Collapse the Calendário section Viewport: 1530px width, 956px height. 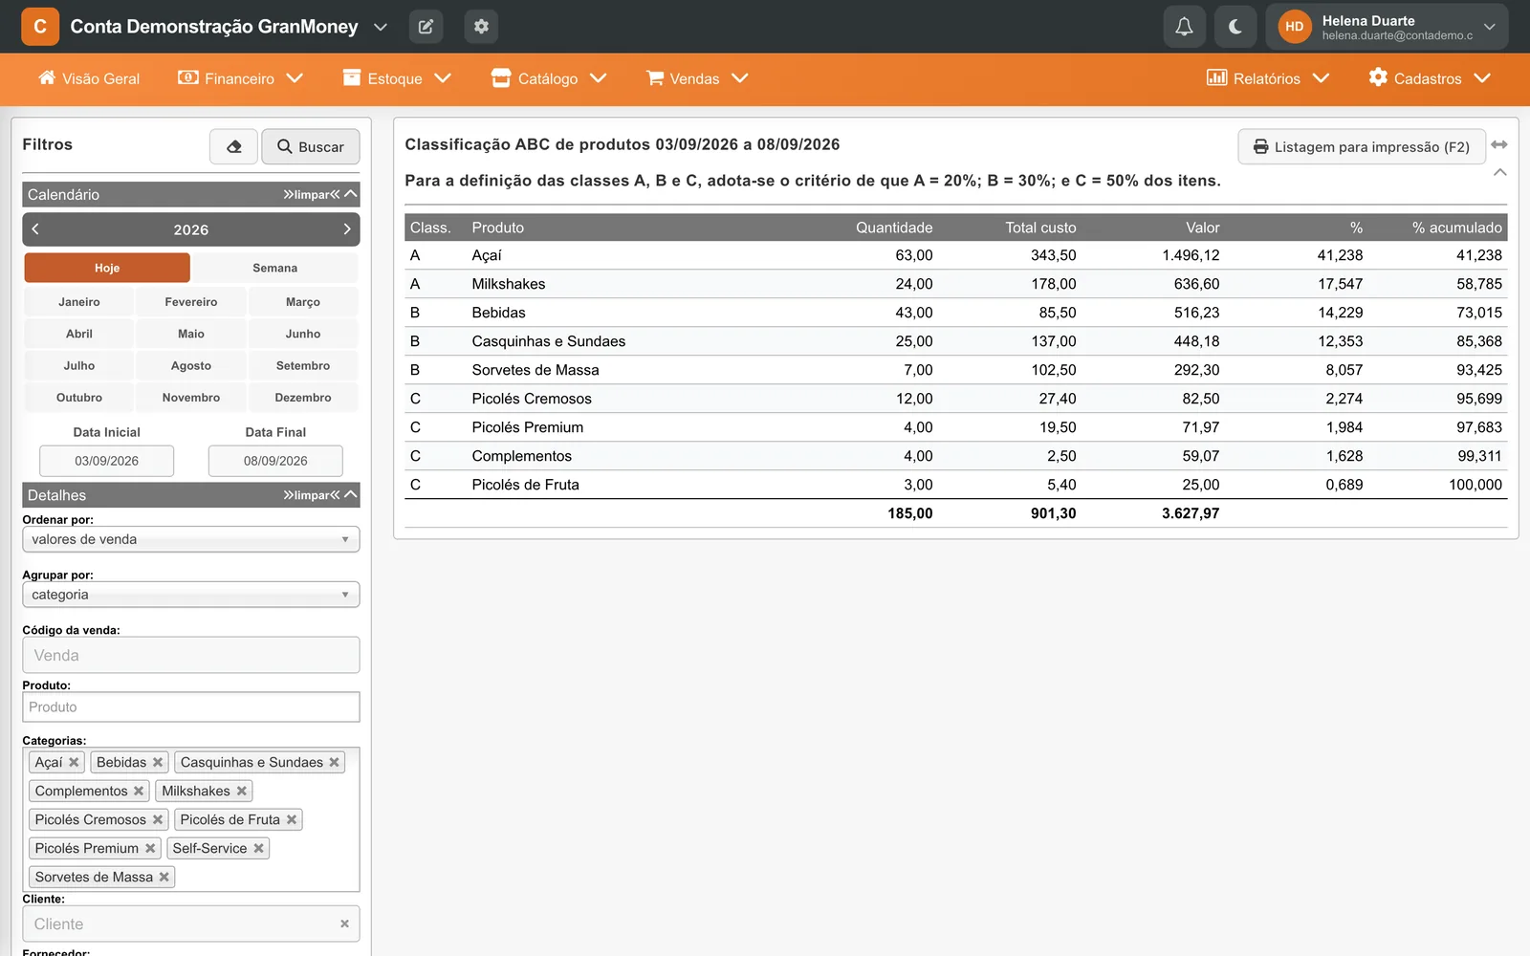[351, 194]
